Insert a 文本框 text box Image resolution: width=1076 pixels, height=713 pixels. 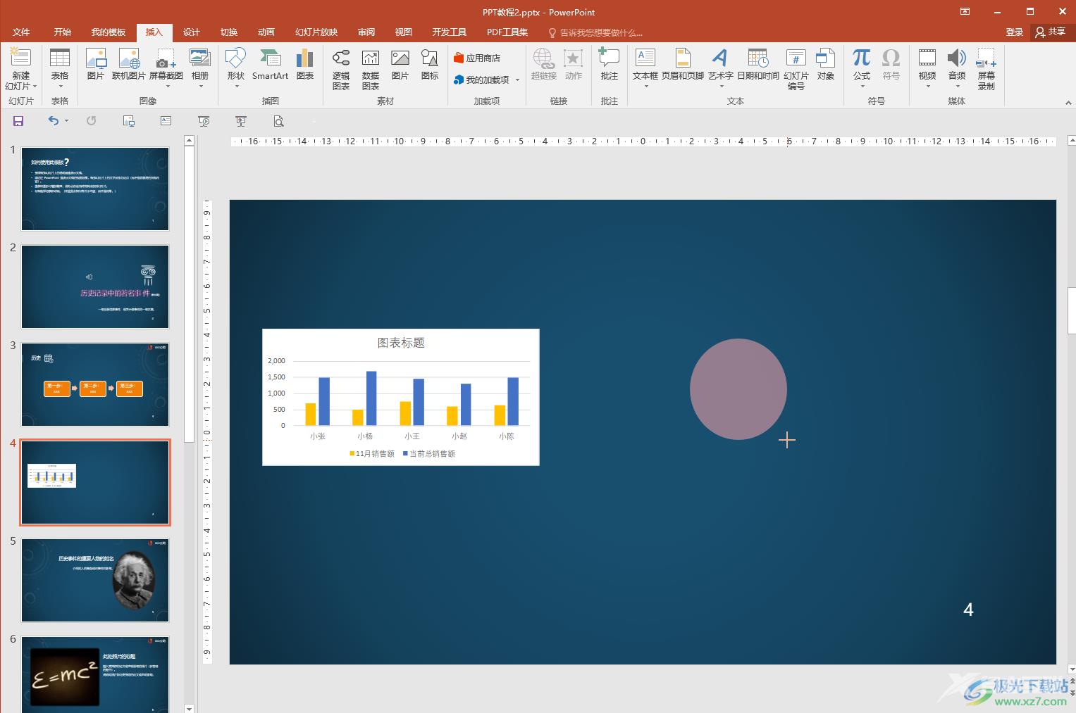(x=645, y=58)
